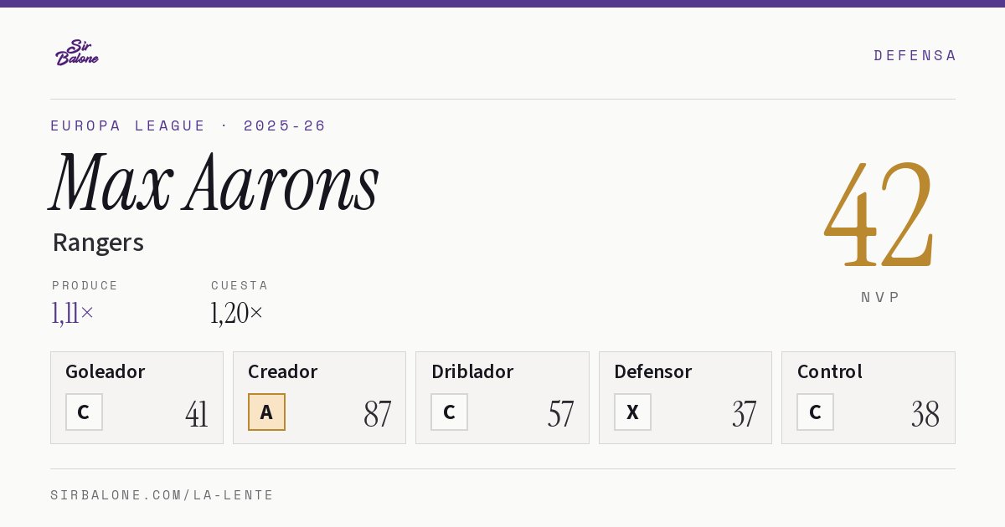Open the sirbalone.com/la-lente link
Screen dimensions: 1005x527
(x=162, y=495)
